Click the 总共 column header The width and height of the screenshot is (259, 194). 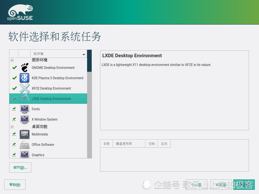pos(164,144)
